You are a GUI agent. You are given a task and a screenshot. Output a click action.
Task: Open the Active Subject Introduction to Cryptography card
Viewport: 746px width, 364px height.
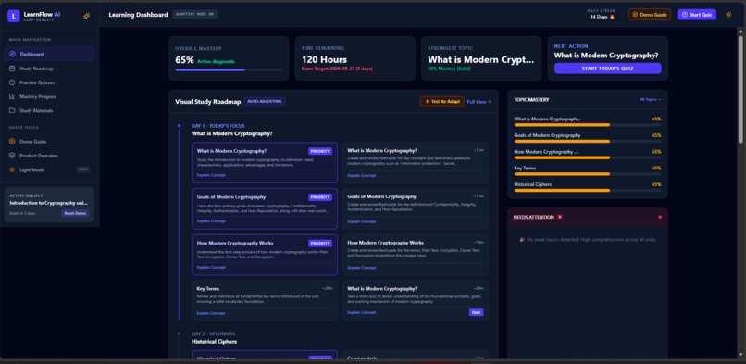click(49, 205)
